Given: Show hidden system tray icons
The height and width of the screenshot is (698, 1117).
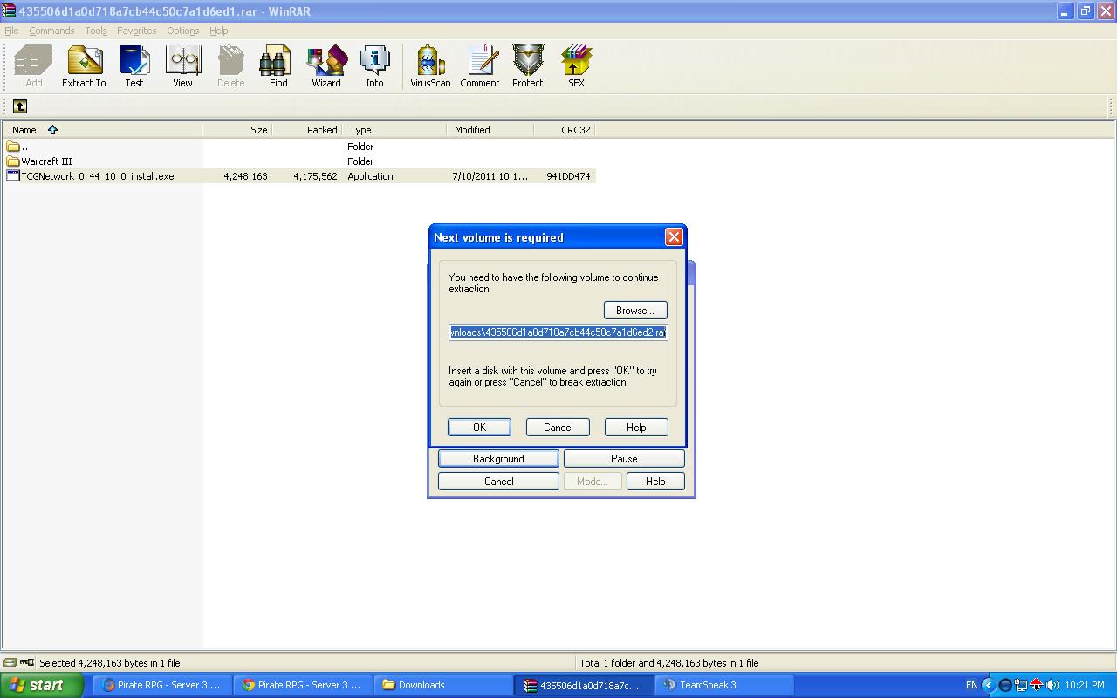Looking at the screenshot, I should pyautogui.click(x=989, y=686).
